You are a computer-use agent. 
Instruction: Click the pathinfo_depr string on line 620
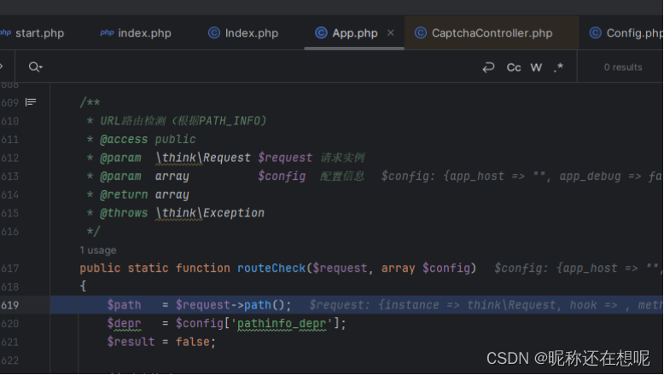pos(282,323)
